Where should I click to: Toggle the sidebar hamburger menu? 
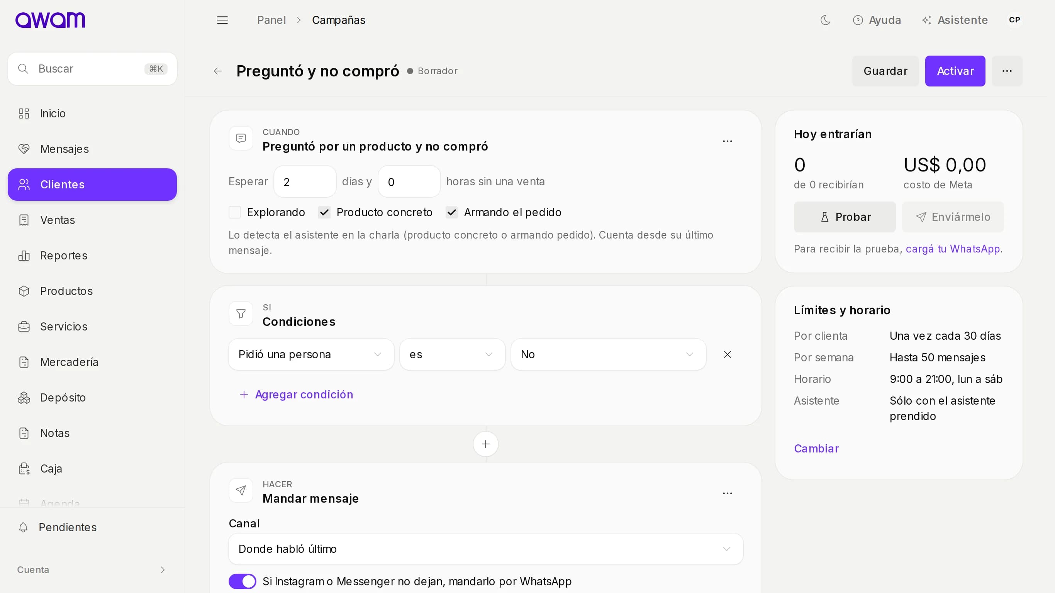(222, 20)
